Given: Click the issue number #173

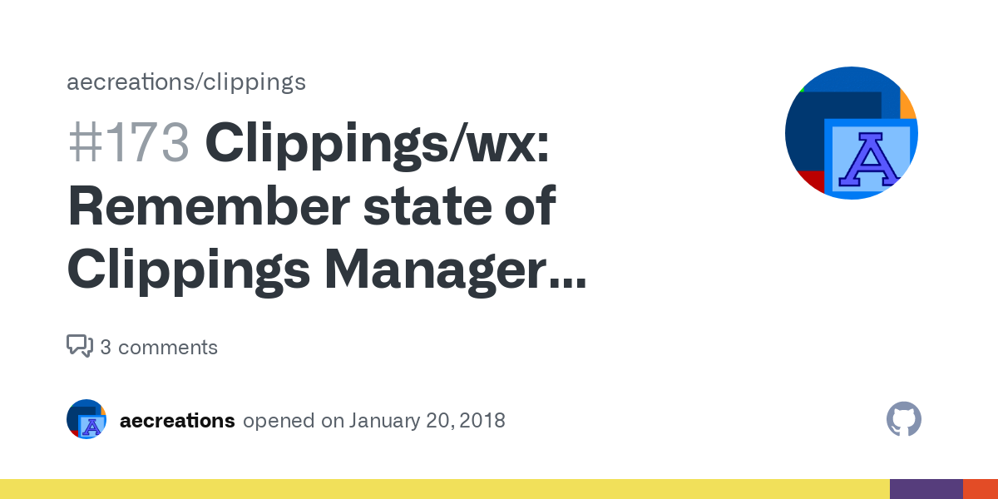Looking at the screenshot, I should [129, 143].
